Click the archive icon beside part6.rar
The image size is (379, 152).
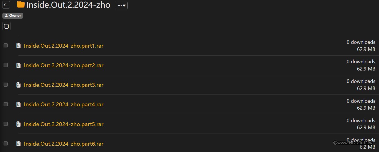19,144
